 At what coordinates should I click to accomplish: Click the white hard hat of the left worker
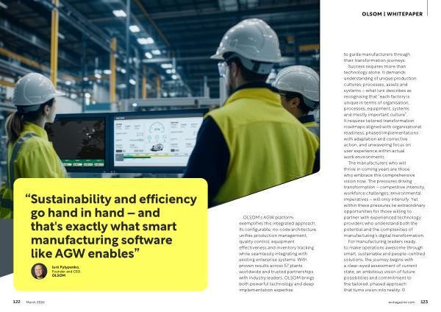click(x=35, y=88)
